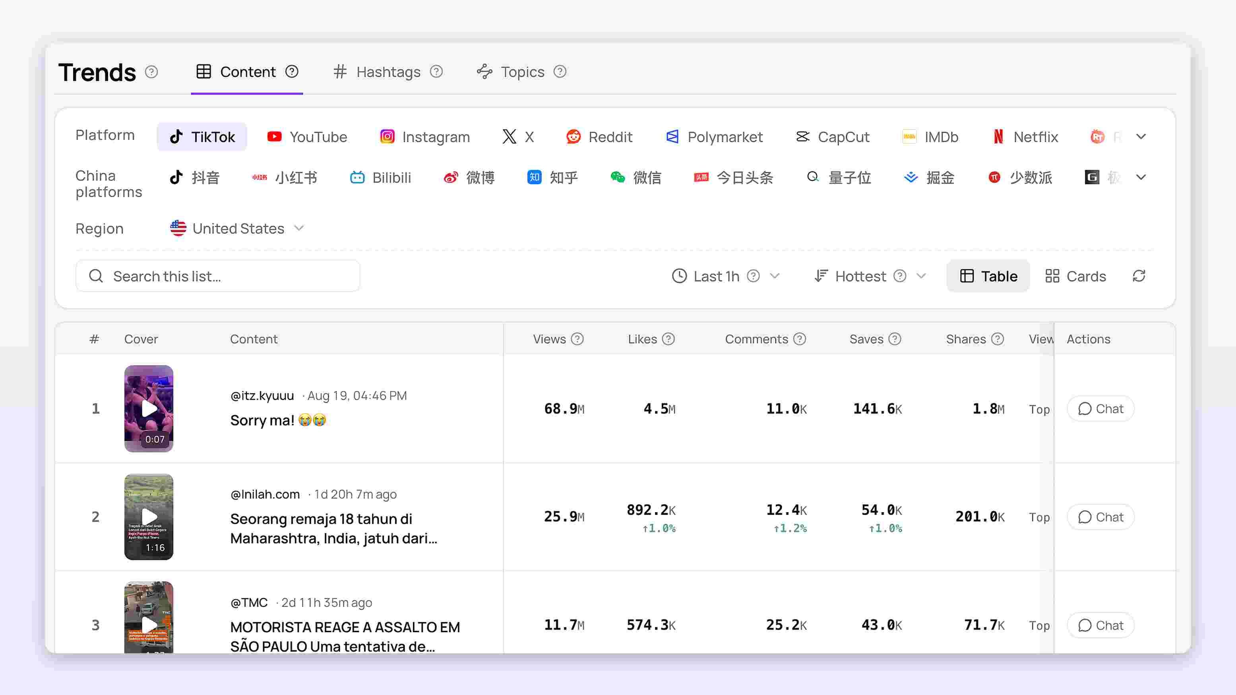Switch to the Topics tab
Viewport: 1236px width, 695px height.
[x=521, y=72]
